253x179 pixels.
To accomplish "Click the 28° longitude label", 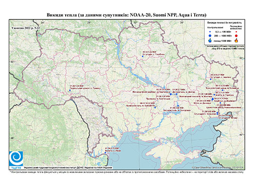I will tap(89, 22).
